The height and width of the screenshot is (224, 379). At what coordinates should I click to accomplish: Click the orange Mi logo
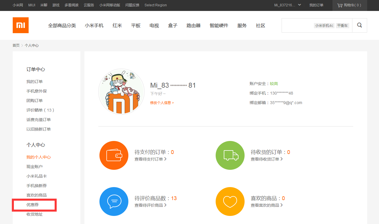pos(21,25)
